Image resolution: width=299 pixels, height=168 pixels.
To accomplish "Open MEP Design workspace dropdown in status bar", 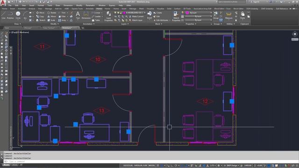I will point(233,166).
